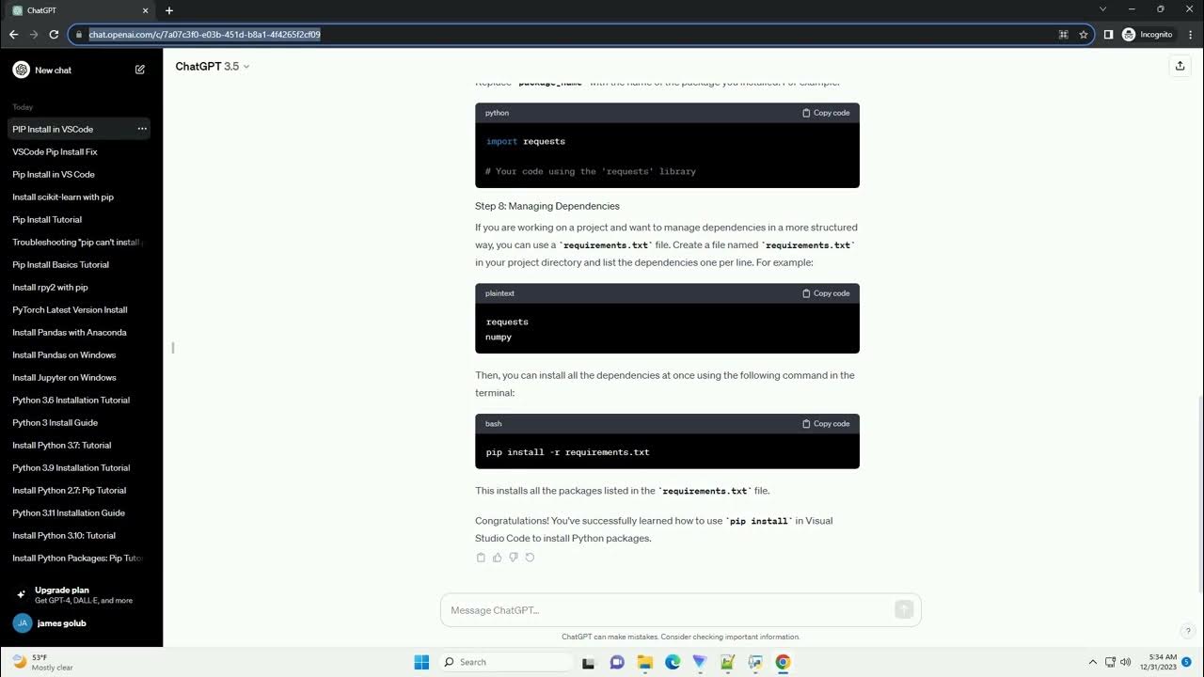Collapse the sidebar with handle
Viewport: 1204px width, 677px height.
(173, 348)
